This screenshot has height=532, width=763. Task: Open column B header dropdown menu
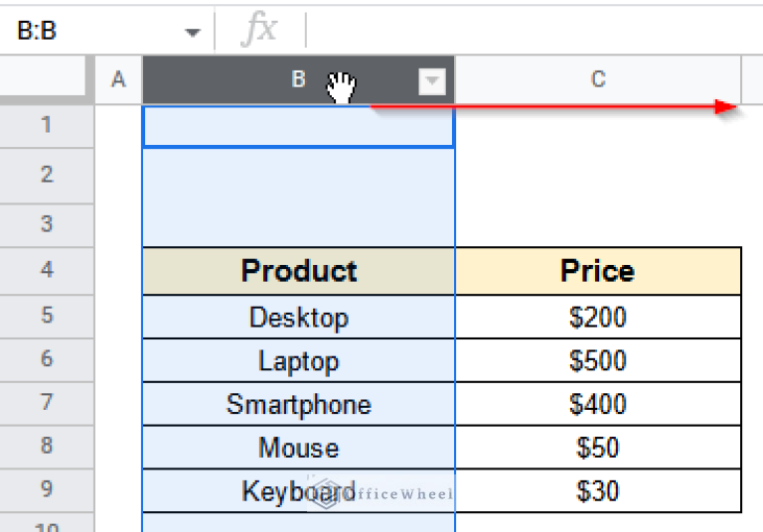[x=432, y=81]
